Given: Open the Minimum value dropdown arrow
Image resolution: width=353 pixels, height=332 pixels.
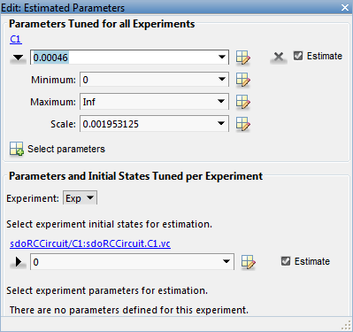Looking at the screenshot, I should pyautogui.click(x=222, y=79).
